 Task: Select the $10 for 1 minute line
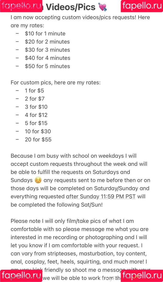pyautogui.click(x=45, y=34)
